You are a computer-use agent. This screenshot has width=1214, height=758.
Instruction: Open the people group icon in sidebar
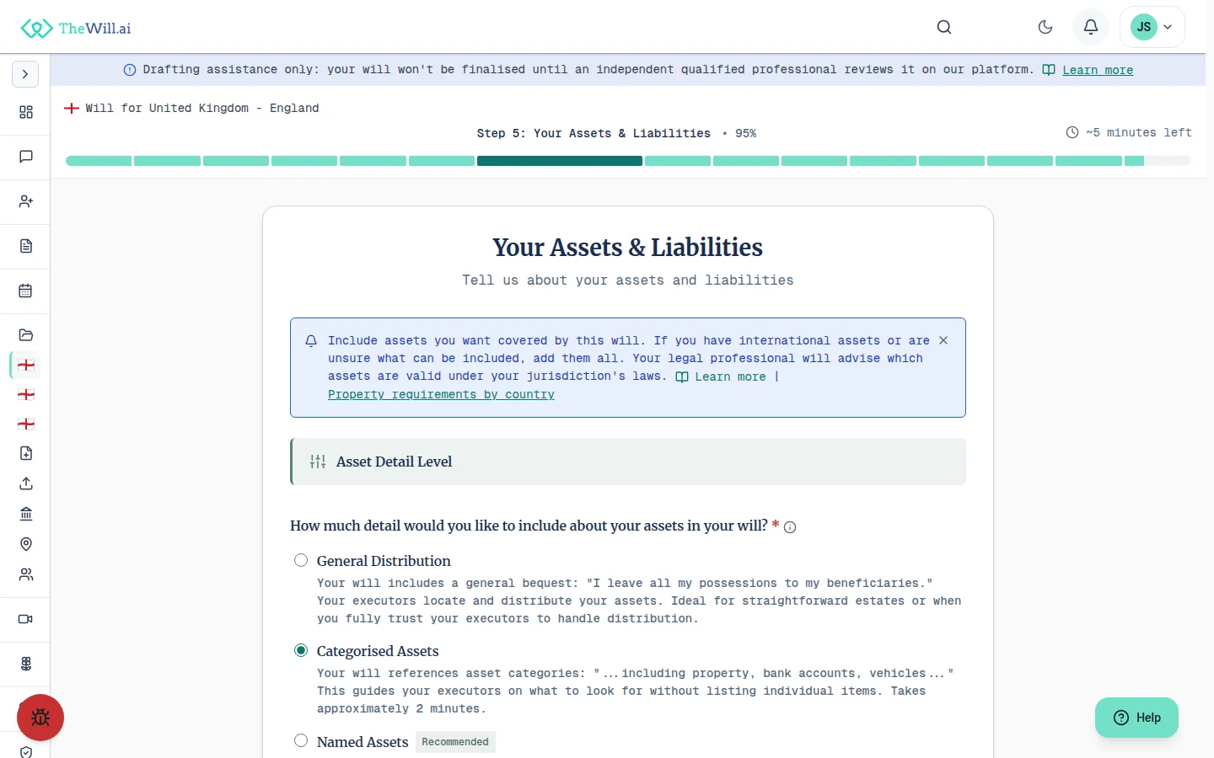tap(26, 574)
